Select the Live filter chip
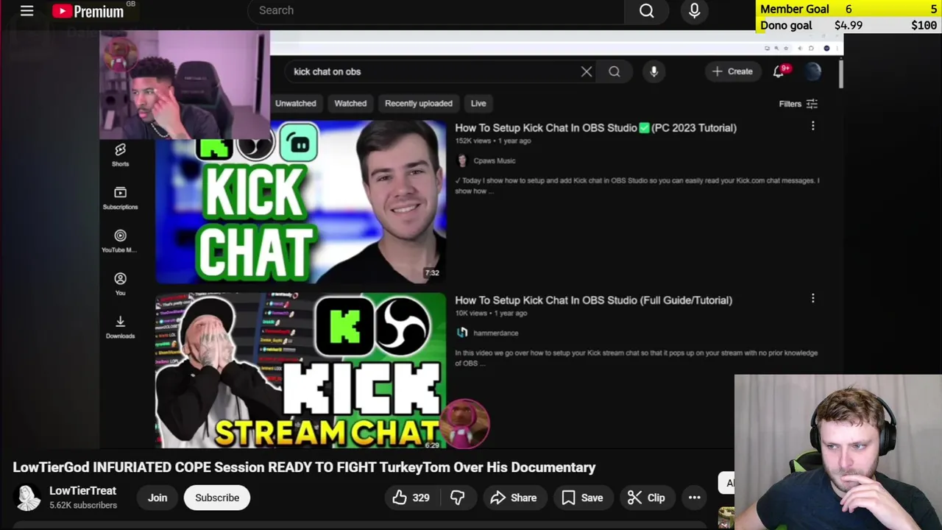This screenshot has width=942, height=530. point(478,103)
